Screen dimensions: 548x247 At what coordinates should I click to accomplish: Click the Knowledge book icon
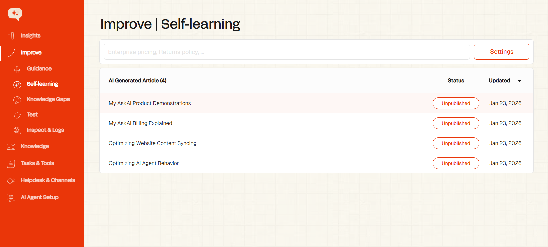(11, 147)
